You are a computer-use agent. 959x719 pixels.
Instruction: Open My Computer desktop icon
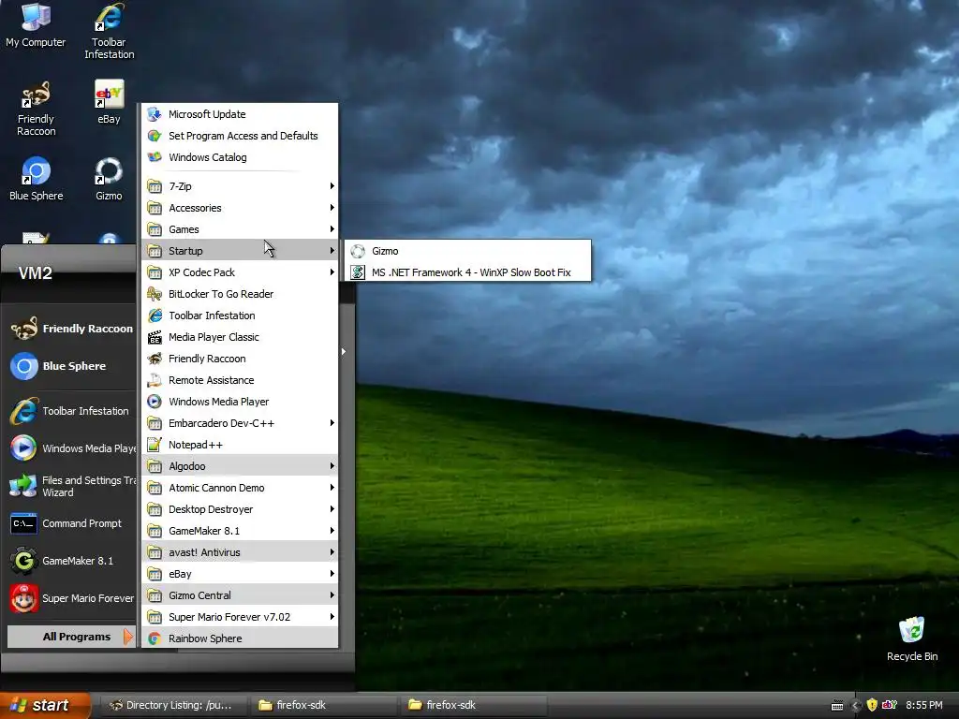(x=36, y=24)
